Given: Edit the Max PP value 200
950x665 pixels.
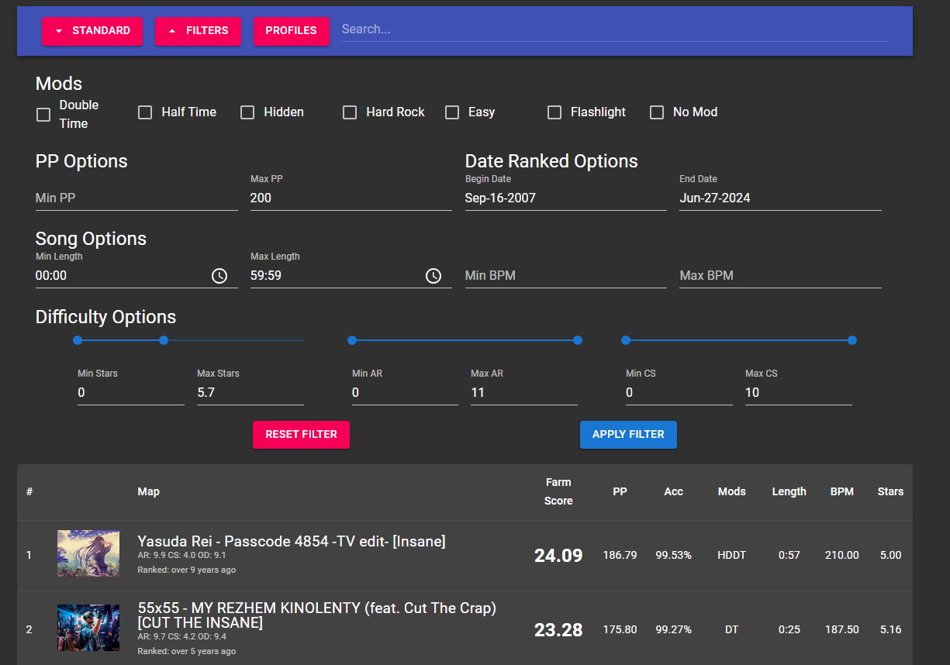Looking at the screenshot, I should coord(351,198).
